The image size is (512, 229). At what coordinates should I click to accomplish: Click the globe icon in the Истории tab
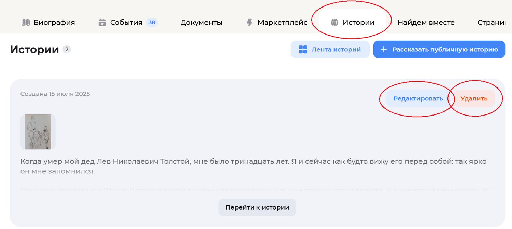(335, 23)
